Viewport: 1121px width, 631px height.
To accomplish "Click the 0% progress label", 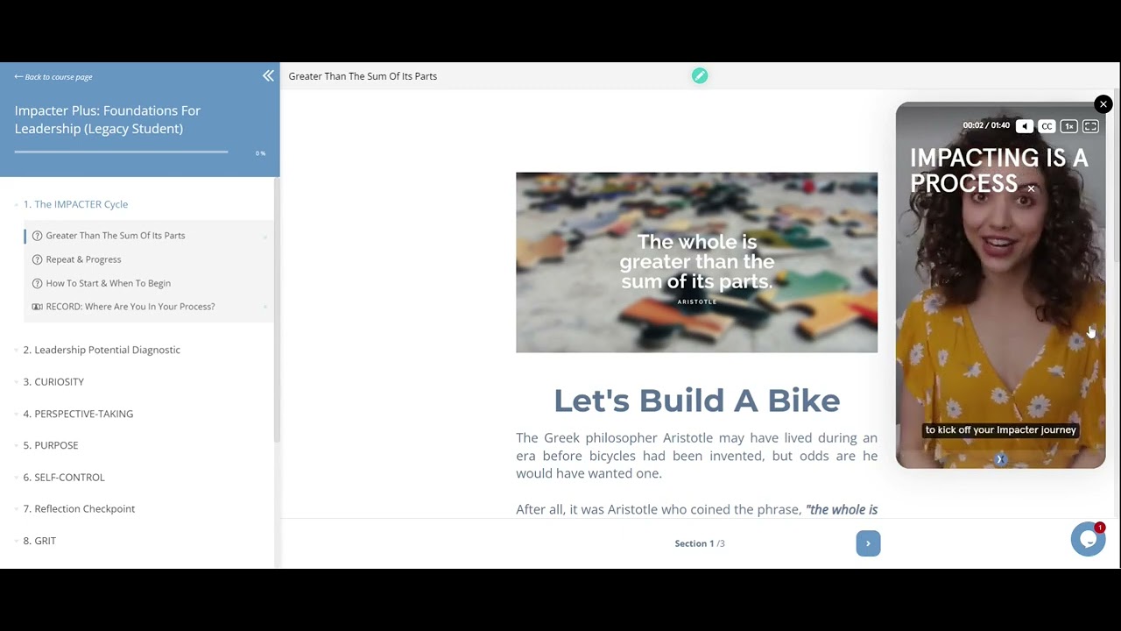I will pos(260,153).
